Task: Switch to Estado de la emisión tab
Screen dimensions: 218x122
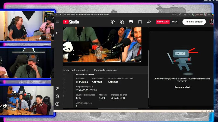Action: (x=106, y=70)
